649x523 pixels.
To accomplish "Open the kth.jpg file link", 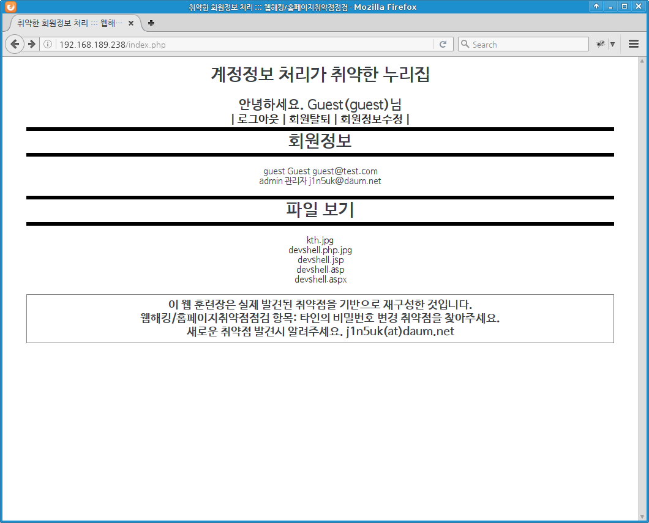I will click(x=320, y=240).
